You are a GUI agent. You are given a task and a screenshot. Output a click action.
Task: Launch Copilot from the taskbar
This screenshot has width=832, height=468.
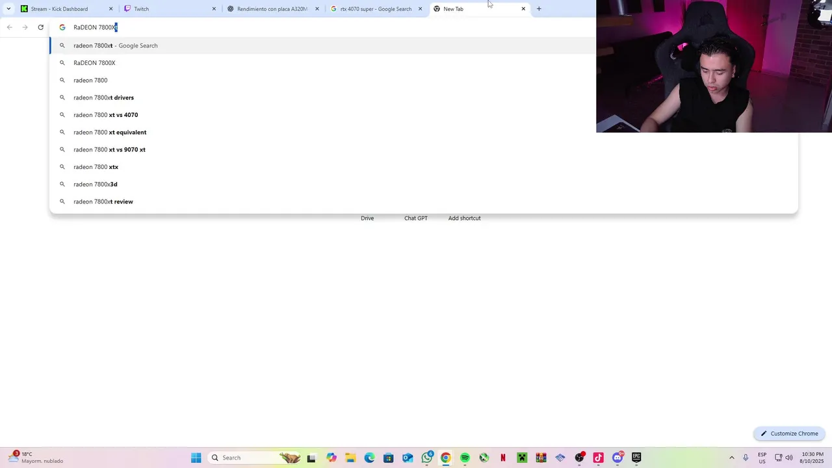click(331, 458)
